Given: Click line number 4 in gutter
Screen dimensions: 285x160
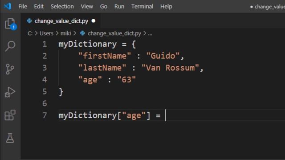Looking at the screenshot, I should click(x=45, y=80).
